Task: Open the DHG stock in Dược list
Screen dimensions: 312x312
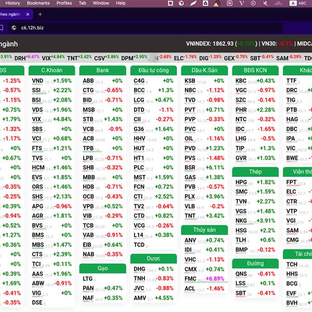Action: [x=139, y=269]
